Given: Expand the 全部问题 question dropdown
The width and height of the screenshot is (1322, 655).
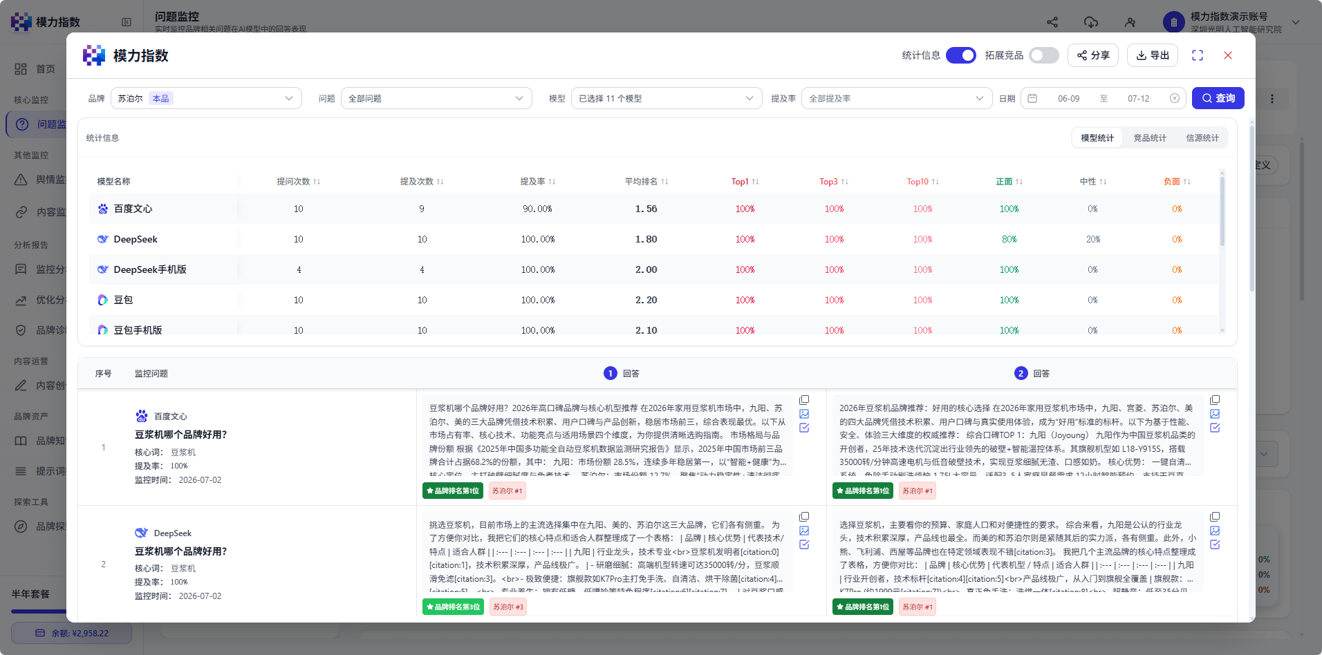Looking at the screenshot, I should tap(436, 98).
